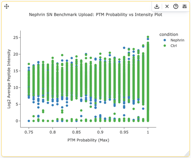This screenshot has width=191, height=158.
Task: Toggle Ctrl series in the legend
Action: [173, 46]
